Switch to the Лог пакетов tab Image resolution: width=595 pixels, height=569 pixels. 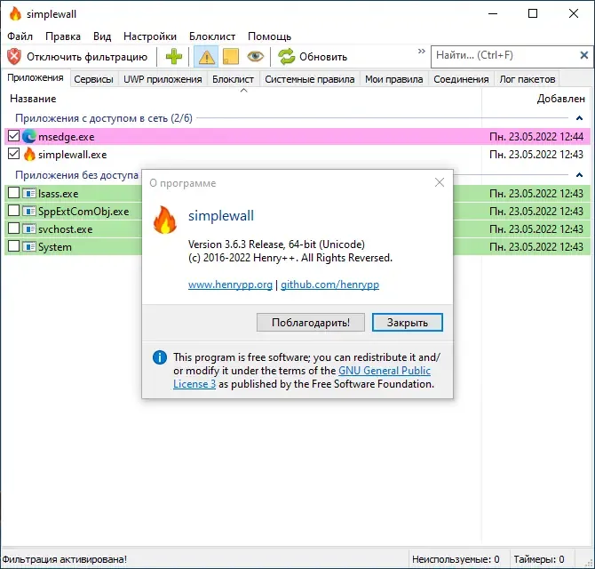(528, 79)
